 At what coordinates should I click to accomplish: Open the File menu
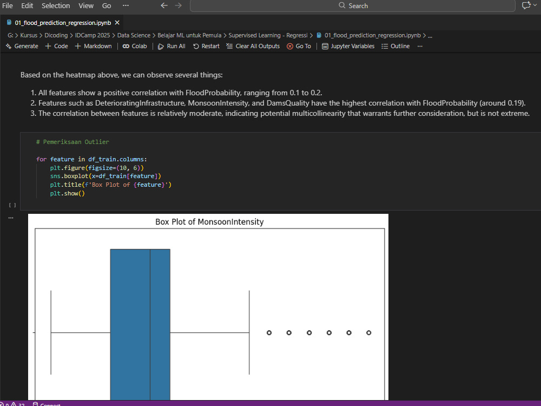(7, 5)
